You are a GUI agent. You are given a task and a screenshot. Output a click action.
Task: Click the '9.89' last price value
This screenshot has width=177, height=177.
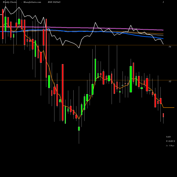[169, 137]
